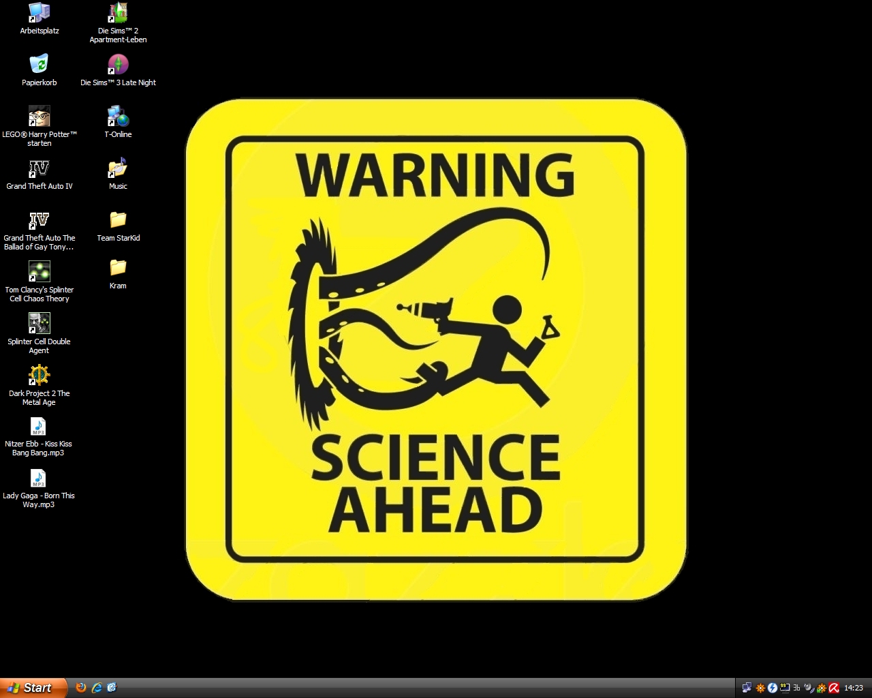
Task: Open the Papierkorb recycle bin
Action: (x=39, y=65)
